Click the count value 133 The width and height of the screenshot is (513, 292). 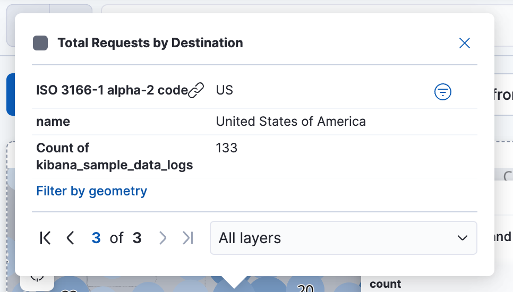click(226, 148)
